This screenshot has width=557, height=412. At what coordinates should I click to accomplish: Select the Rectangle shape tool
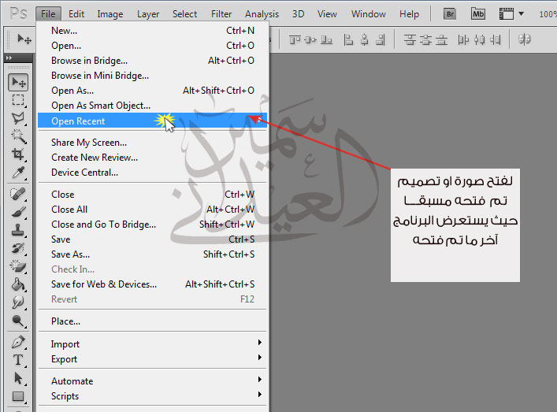coord(18,396)
